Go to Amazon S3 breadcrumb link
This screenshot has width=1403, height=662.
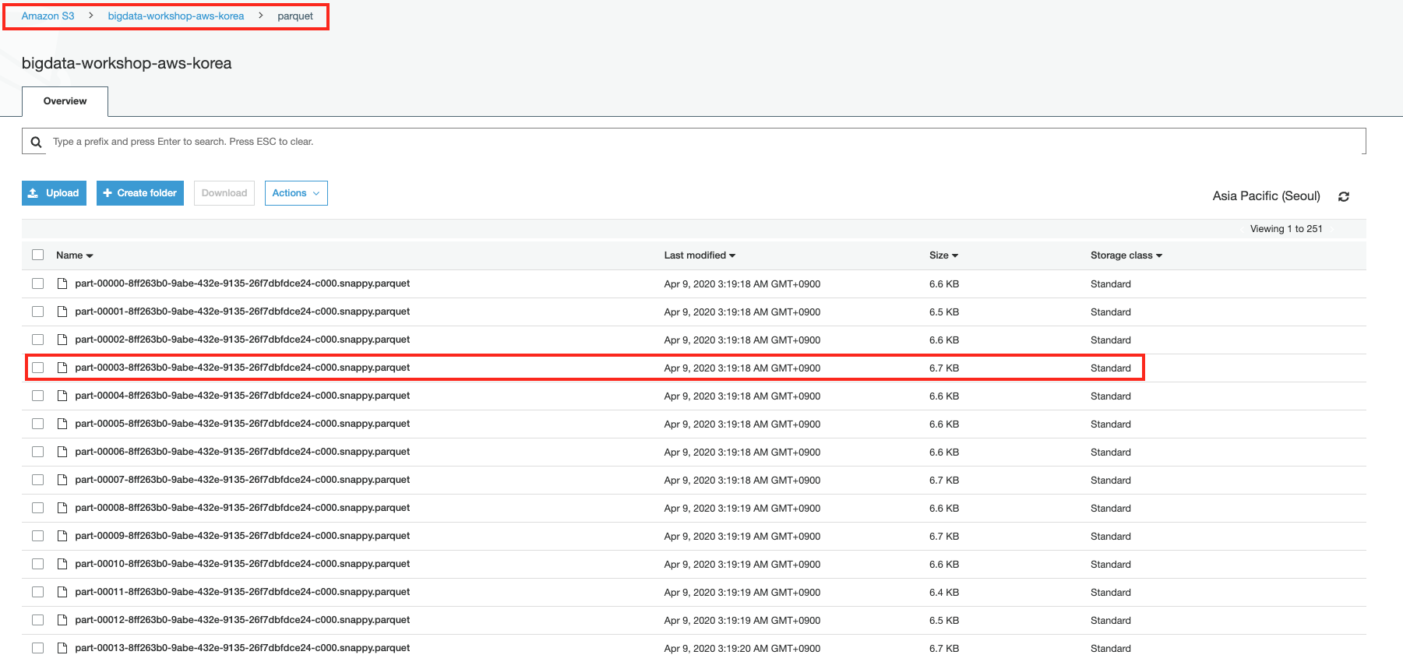48,16
